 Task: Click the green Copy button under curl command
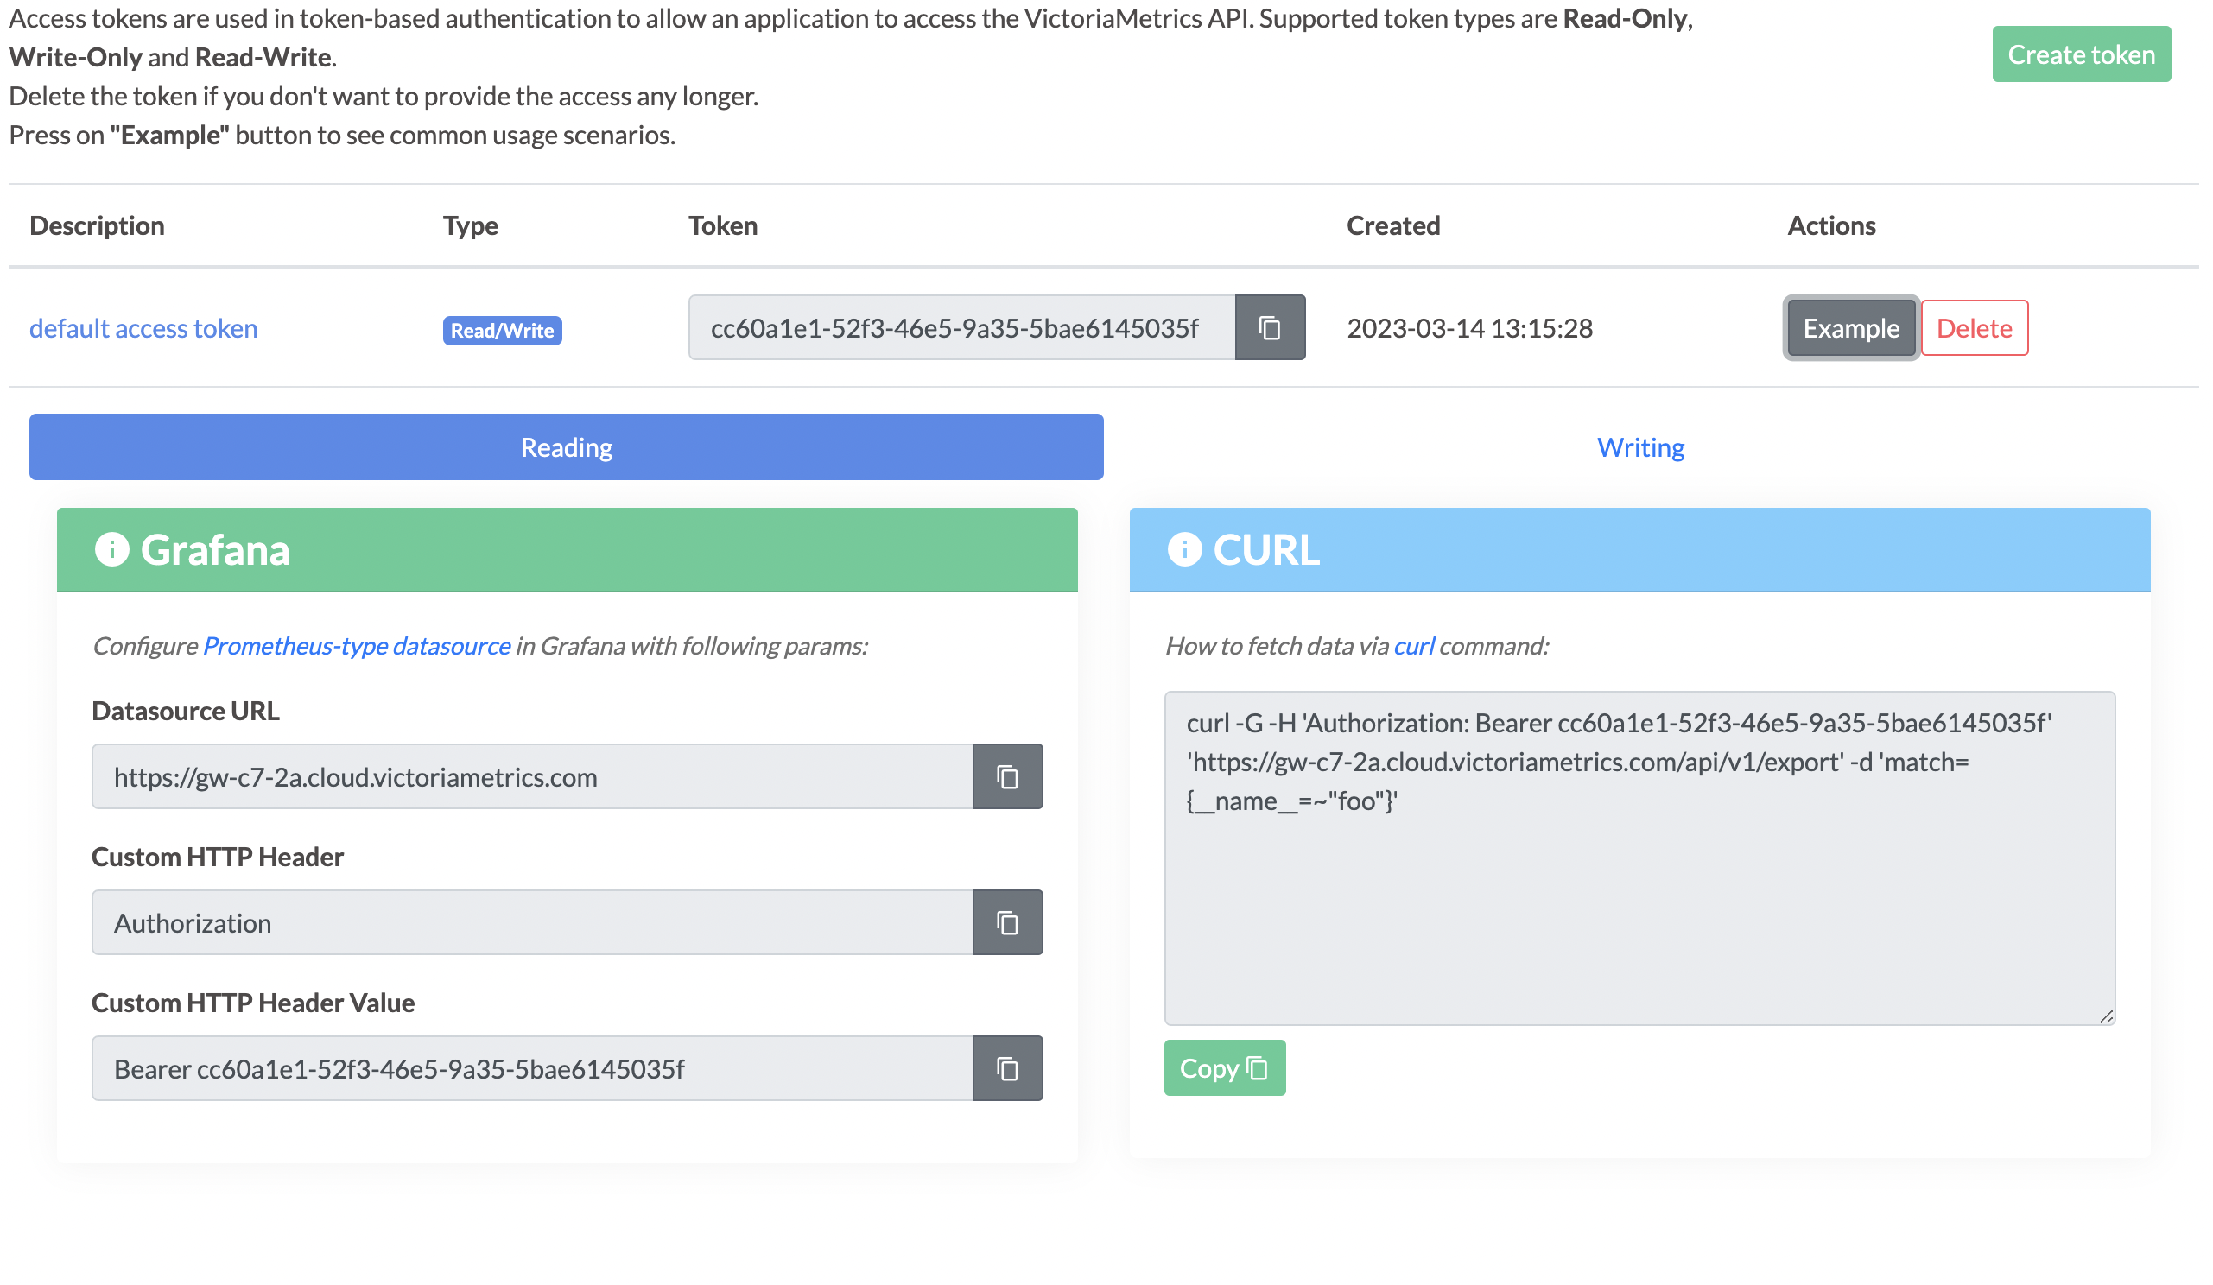1225,1069
